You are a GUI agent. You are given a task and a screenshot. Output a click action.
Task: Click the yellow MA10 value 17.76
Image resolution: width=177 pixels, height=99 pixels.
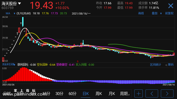tap(45, 14)
